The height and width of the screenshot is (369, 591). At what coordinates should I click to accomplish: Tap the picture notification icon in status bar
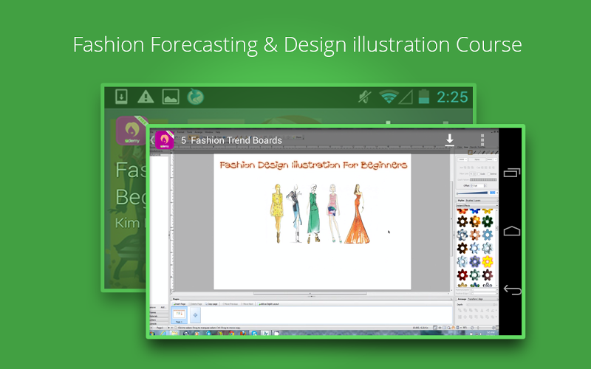click(x=171, y=97)
